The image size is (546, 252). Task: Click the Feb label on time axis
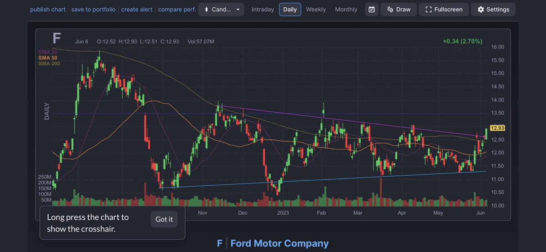pyautogui.click(x=321, y=212)
